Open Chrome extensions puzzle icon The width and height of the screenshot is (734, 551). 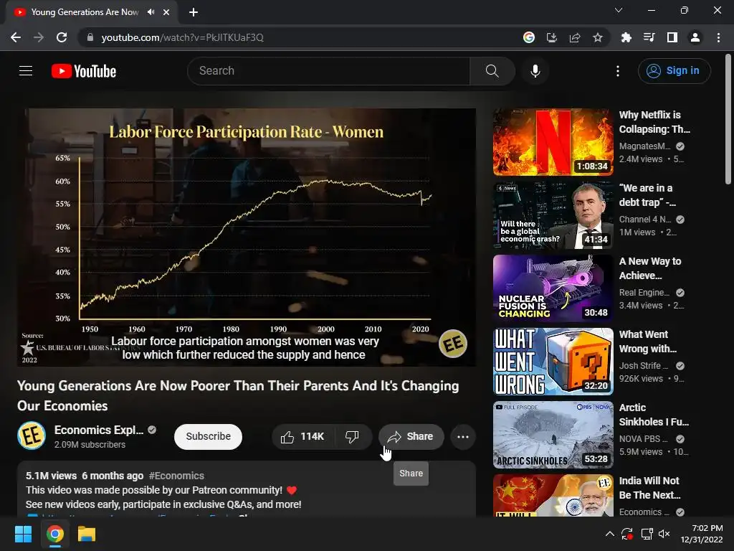tap(626, 37)
